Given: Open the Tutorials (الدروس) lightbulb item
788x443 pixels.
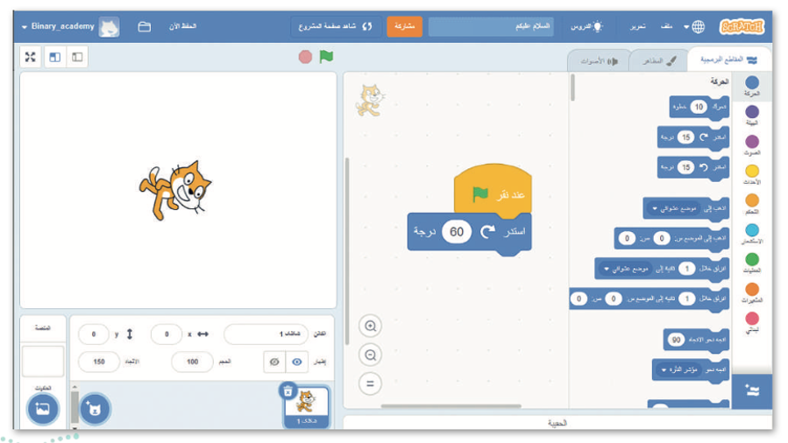Looking at the screenshot, I should coord(586,26).
